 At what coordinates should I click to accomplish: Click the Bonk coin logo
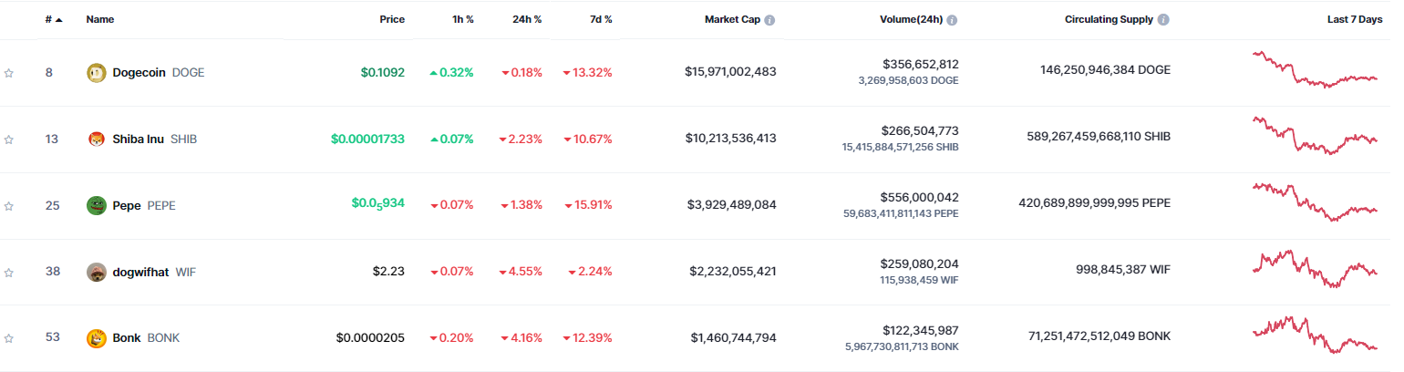point(96,338)
